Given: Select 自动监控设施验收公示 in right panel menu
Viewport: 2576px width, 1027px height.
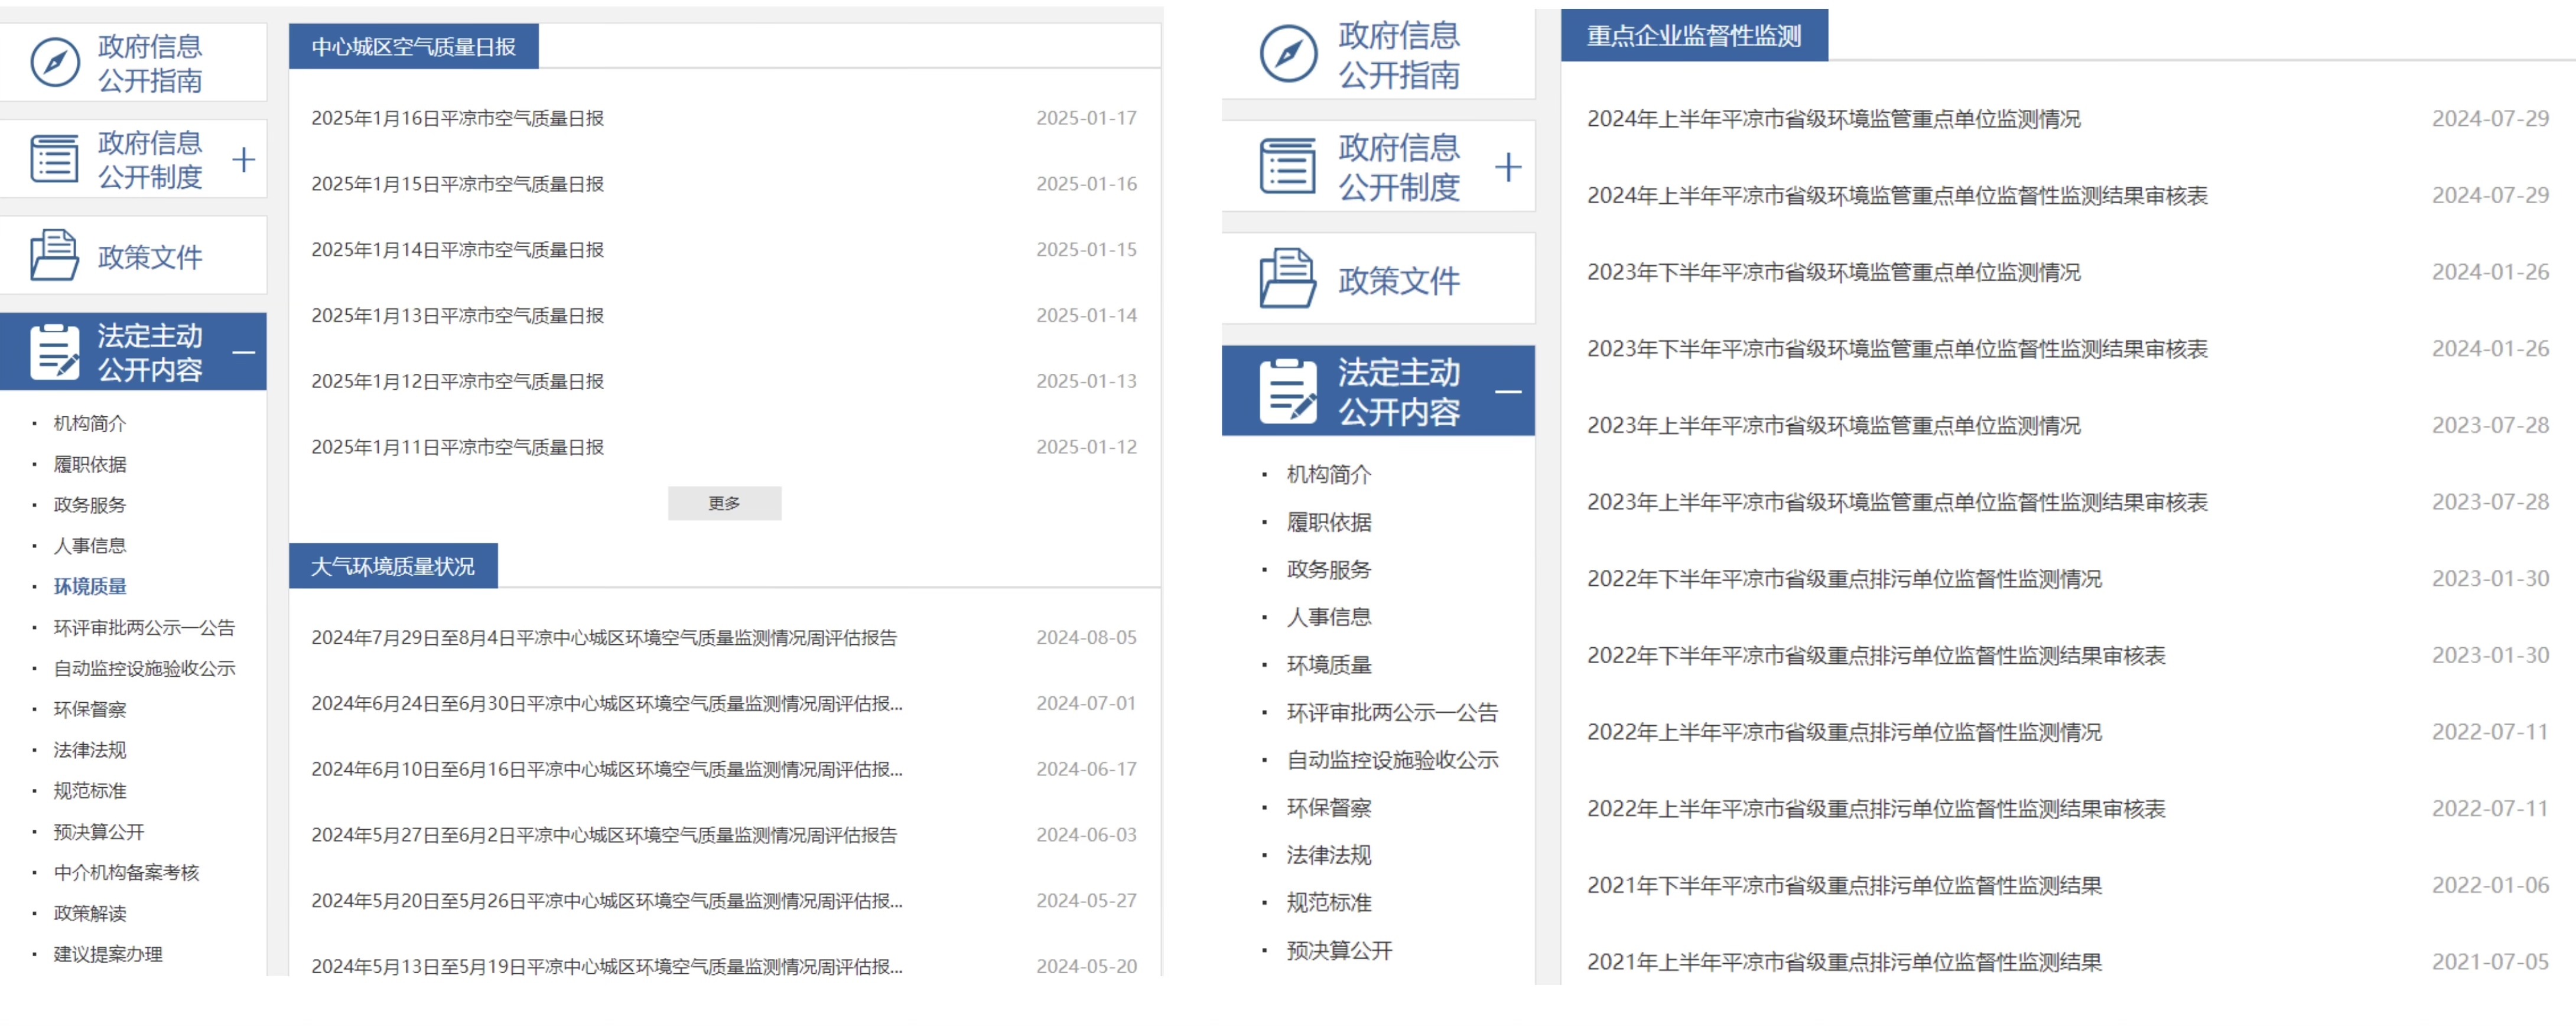Looking at the screenshot, I should (1392, 760).
